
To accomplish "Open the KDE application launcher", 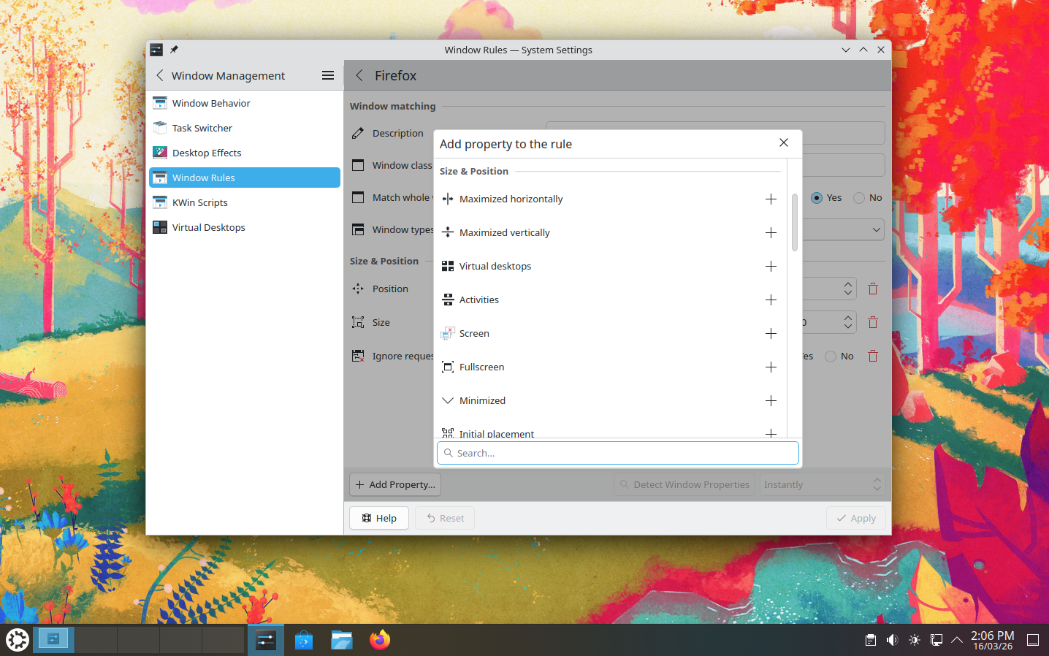I will [18, 640].
